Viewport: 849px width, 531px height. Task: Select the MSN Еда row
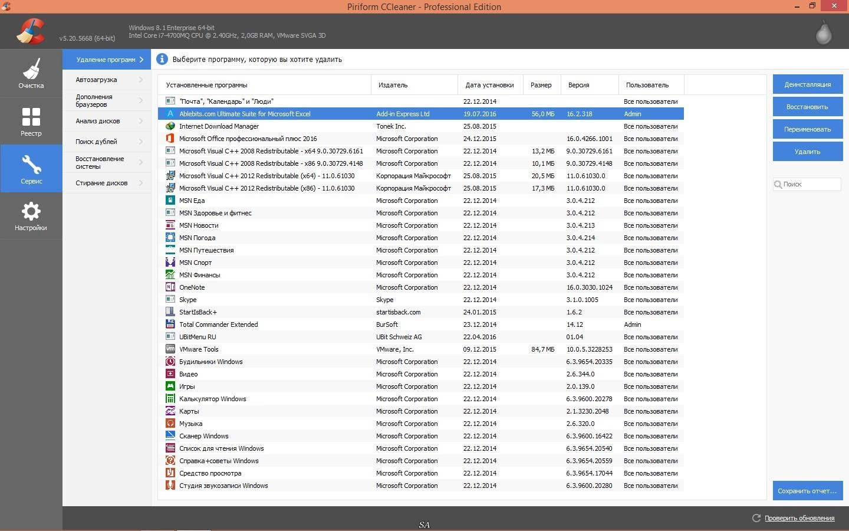[x=421, y=201]
